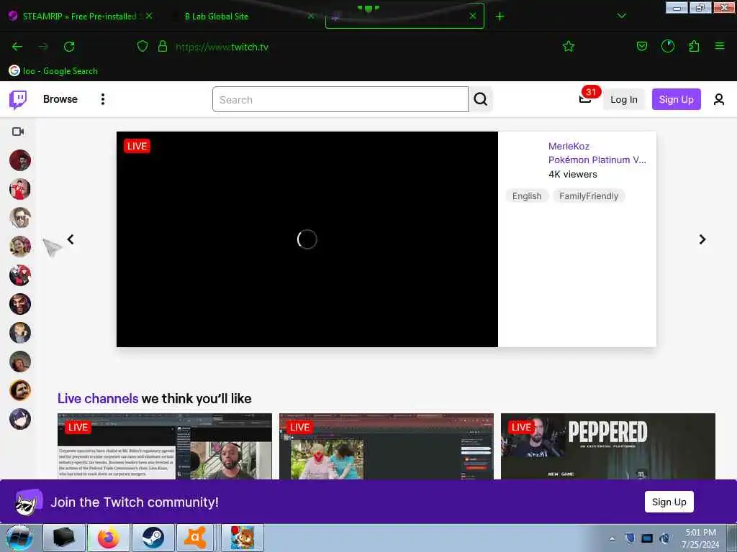
Task: Open the user profile icon menu
Action: tap(719, 99)
